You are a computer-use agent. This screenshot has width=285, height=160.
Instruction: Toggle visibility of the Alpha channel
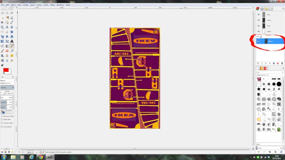[259, 31]
